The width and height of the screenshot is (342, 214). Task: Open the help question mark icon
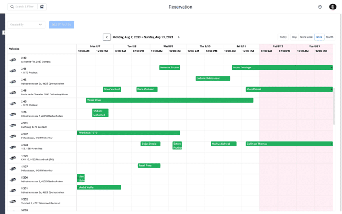click(x=320, y=7)
